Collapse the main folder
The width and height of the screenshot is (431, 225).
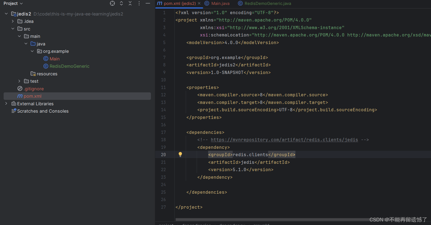[19, 36]
